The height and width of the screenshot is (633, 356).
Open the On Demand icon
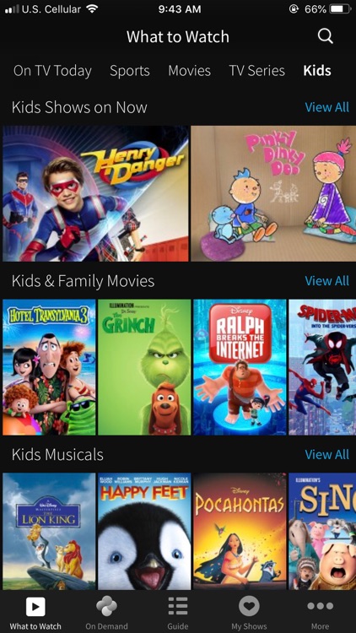pyautogui.click(x=106, y=607)
